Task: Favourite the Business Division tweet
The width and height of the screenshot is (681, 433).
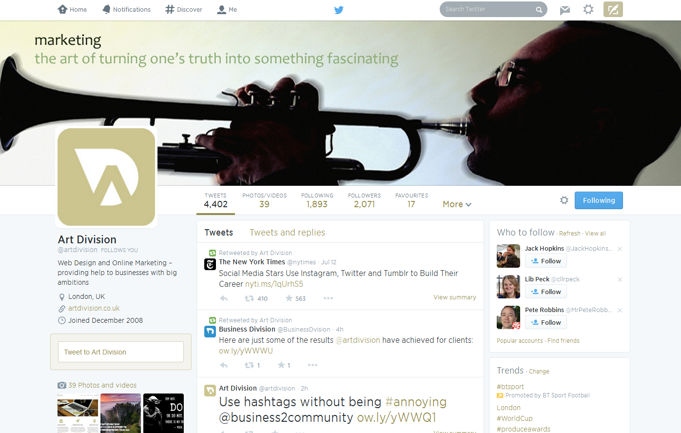Action: (284, 365)
